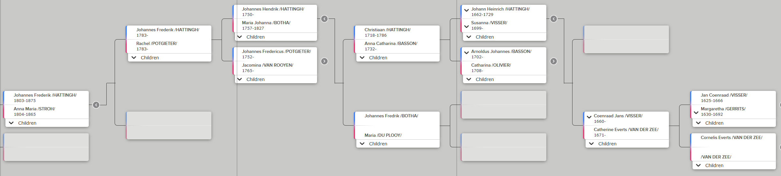The image size is (781, 176).
Task: Click empty card below Anna Maria Stroh family
Action: coord(46,147)
